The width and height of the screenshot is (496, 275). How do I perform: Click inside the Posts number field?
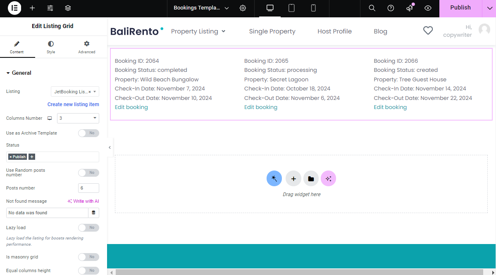click(88, 188)
